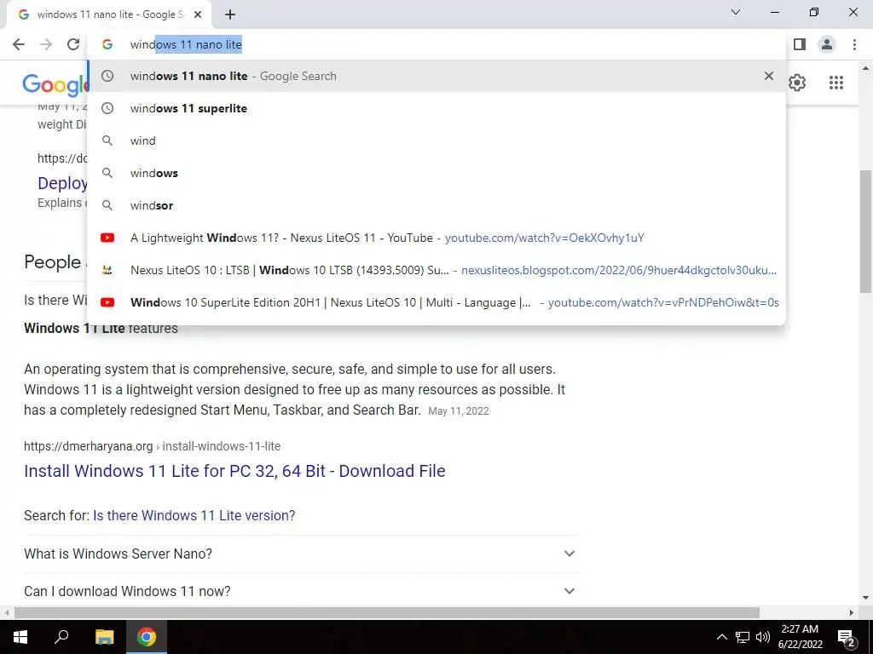Screen dimensions: 873x654
Task: Open the Nexus LiteOS 10 LTSB blogspot suggestion
Action: pos(436,270)
